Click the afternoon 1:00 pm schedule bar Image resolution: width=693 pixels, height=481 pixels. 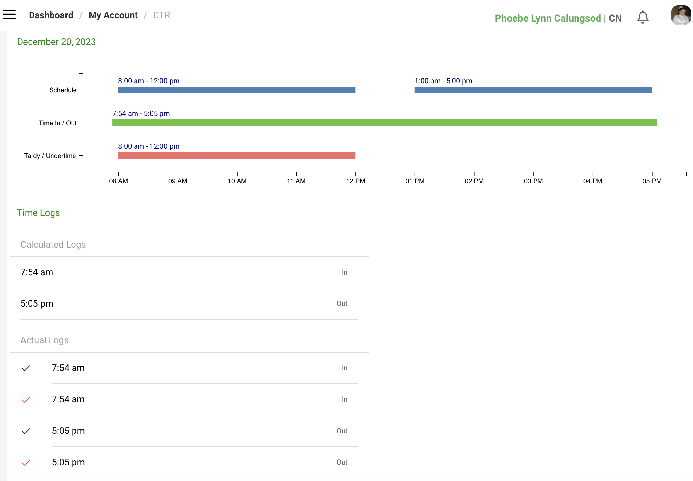point(533,90)
